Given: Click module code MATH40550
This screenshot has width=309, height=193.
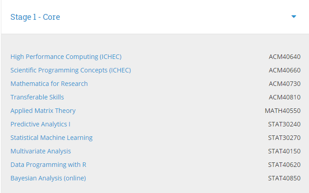Looking at the screenshot, I should pyautogui.click(x=282, y=111).
